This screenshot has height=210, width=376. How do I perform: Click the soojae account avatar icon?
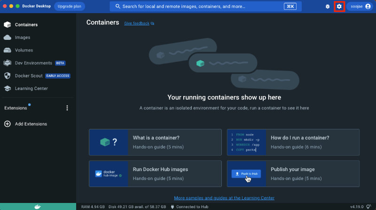click(x=368, y=7)
